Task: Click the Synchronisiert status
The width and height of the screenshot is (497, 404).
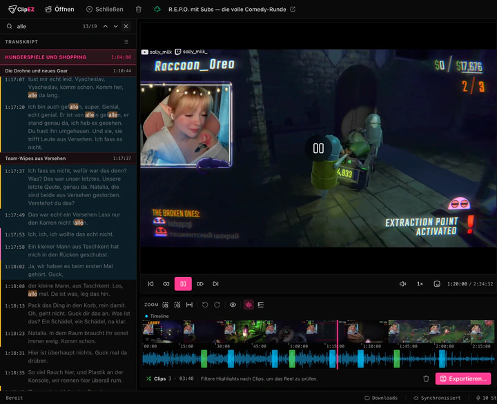Action: 437,398
